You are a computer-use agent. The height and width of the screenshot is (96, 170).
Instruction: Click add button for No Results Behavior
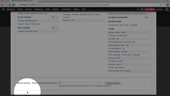pyautogui.click(x=146, y=17)
